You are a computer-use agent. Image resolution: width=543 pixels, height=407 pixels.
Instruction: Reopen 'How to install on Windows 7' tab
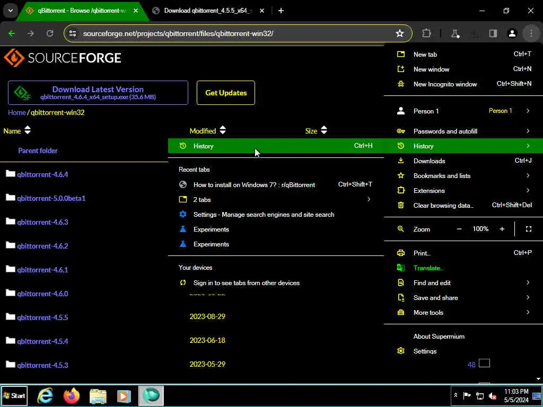tap(276, 185)
